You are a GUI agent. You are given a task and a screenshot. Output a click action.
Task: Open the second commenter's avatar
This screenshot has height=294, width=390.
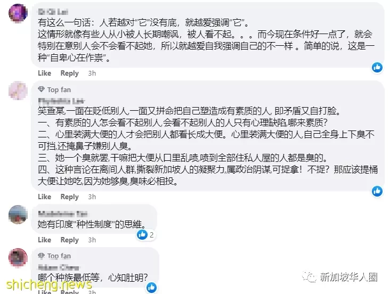[18, 91]
